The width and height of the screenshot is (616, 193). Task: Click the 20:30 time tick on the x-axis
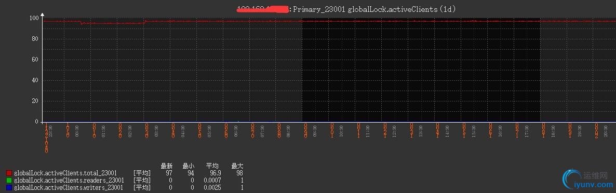(606, 131)
